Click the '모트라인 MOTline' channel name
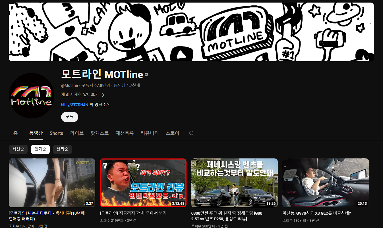383x228 pixels. [x=102, y=74]
